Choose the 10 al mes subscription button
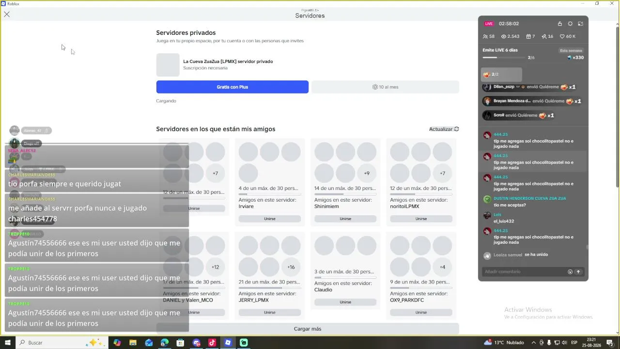Image resolution: width=620 pixels, height=349 pixels. tap(385, 87)
